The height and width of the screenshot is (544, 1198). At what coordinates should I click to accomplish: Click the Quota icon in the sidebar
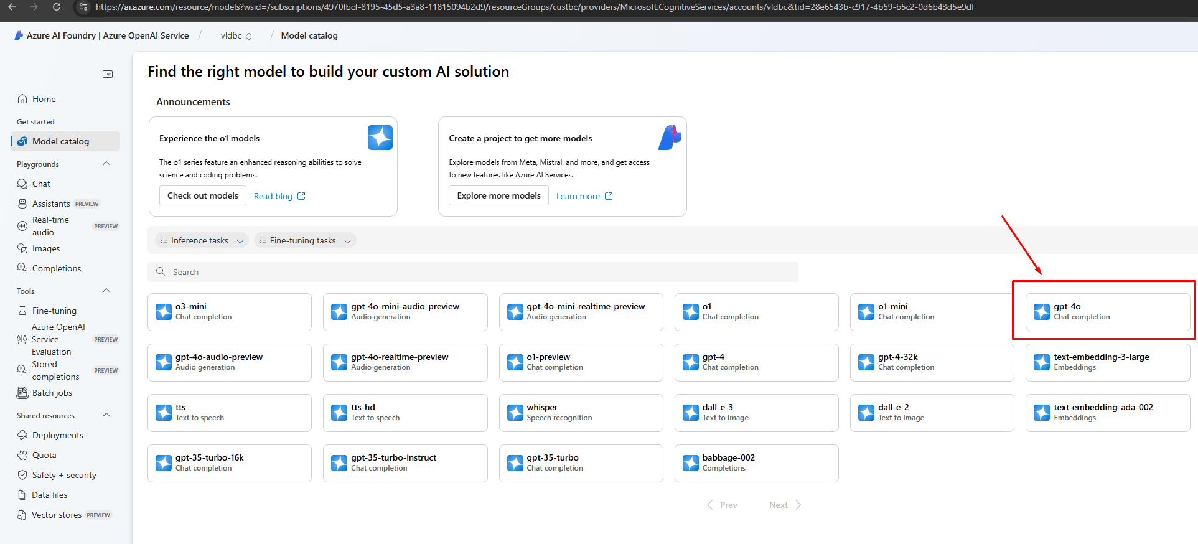(22, 455)
